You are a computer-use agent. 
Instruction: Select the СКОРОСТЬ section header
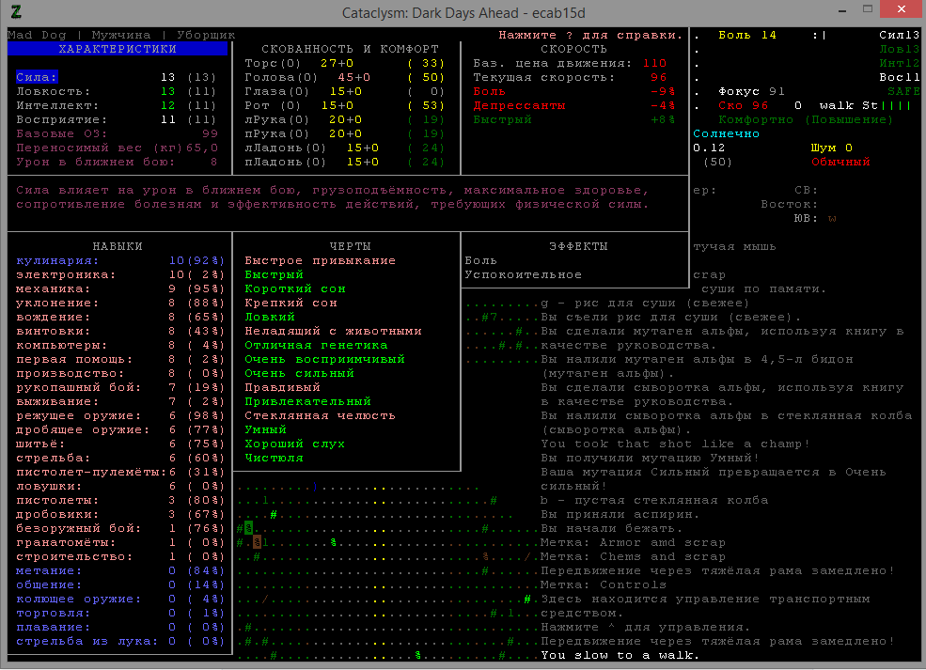click(x=574, y=49)
